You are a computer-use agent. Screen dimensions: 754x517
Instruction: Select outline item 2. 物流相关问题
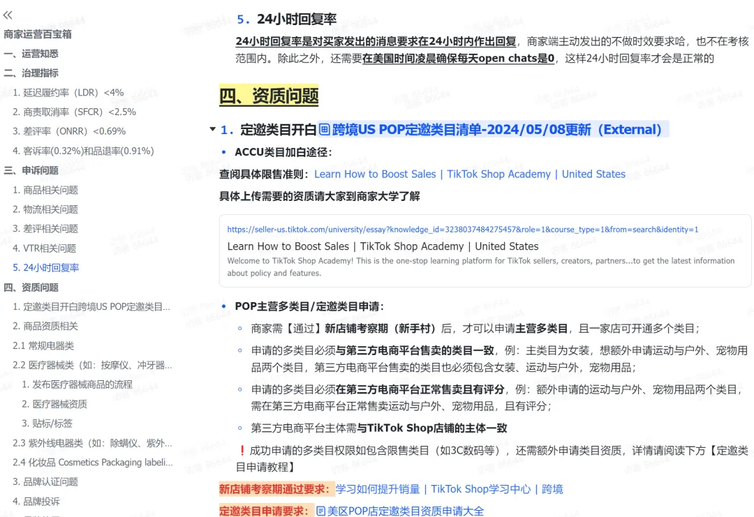[45, 209]
